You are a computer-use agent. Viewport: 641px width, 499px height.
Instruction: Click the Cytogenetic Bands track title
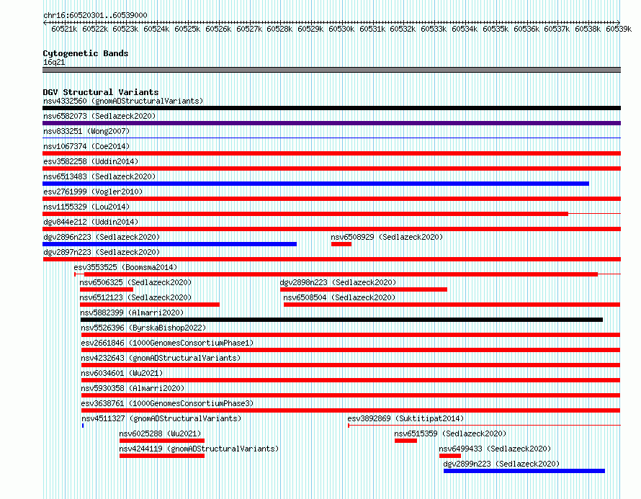[x=86, y=53]
